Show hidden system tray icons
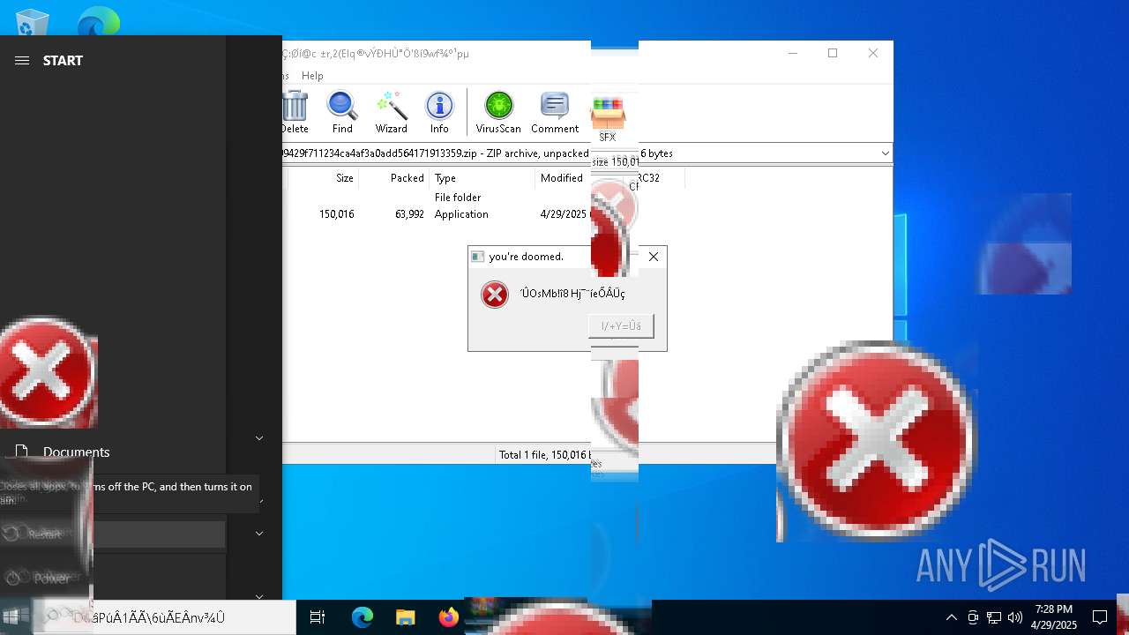Image resolution: width=1129 pixels, height=635 pixels. tap(951, 617)
